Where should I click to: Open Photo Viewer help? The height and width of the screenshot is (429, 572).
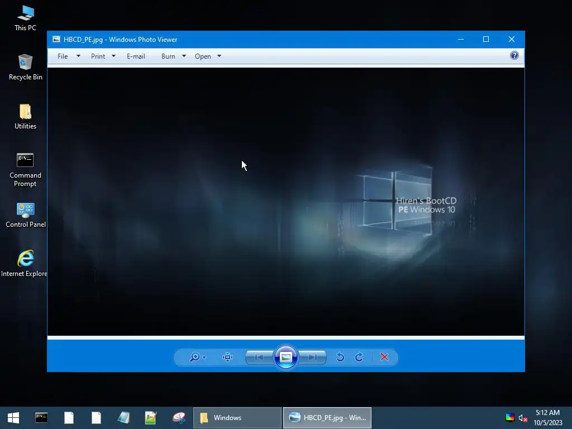(514, 55)
